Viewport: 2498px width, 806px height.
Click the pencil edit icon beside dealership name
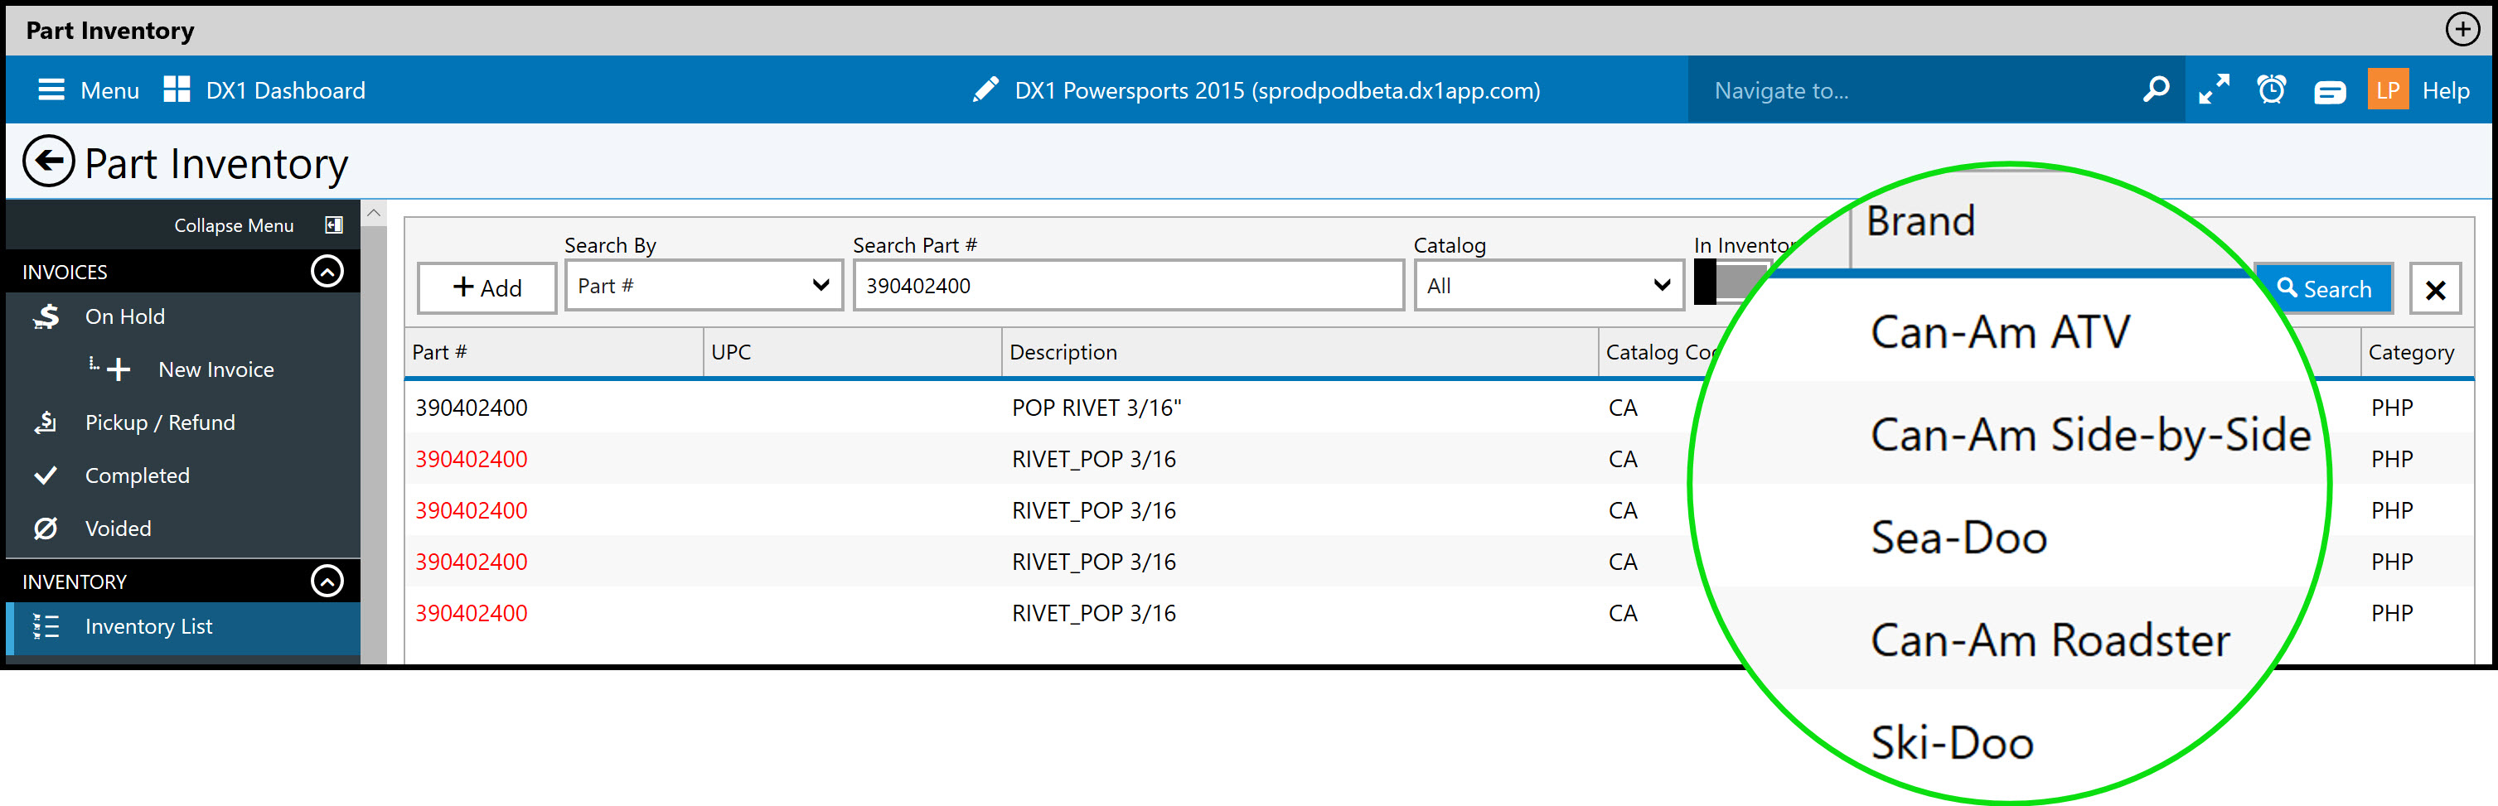coord(985,90)
